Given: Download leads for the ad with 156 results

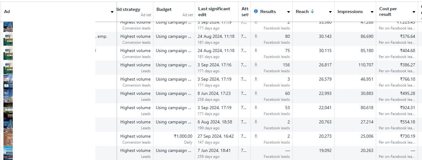Looking at the screenshot, I should point(256,65).
